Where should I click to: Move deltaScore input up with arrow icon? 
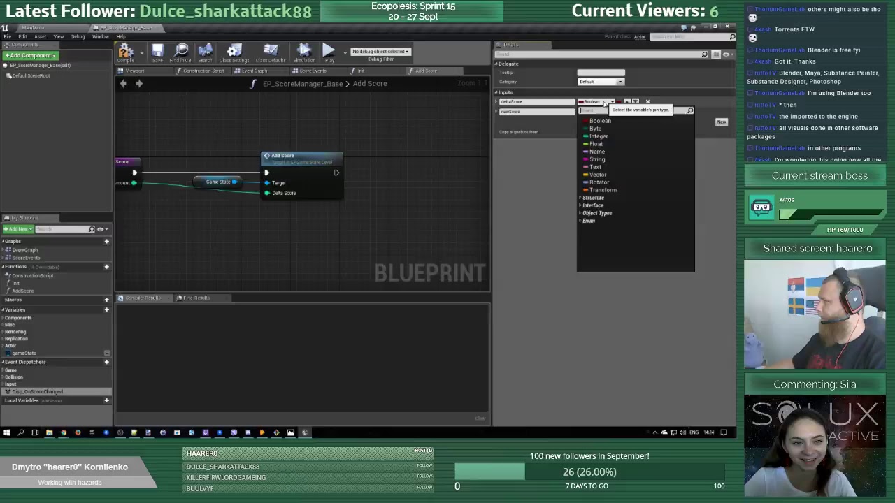click(627, 102)
